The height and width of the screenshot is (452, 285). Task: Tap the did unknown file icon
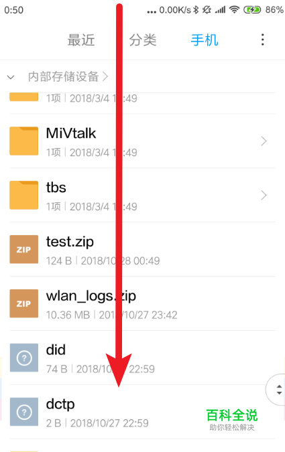pos(24,358)
